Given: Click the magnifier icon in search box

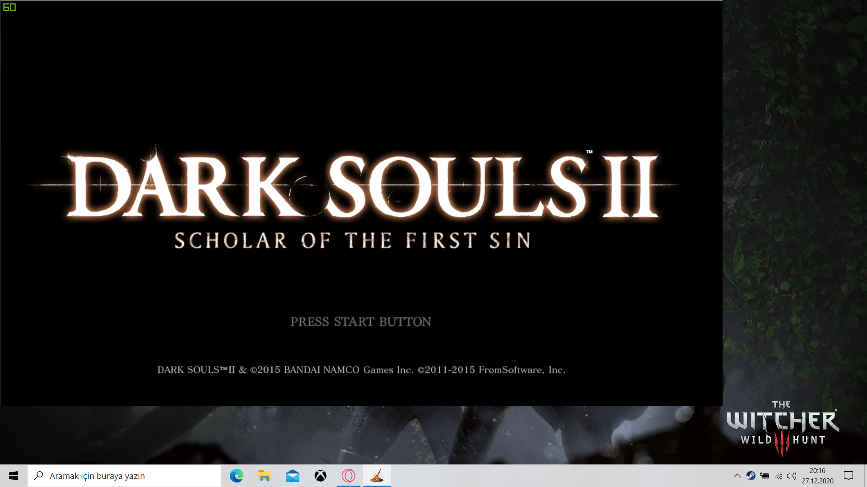Looking at the screenshot, I should (x=39, y=476).
